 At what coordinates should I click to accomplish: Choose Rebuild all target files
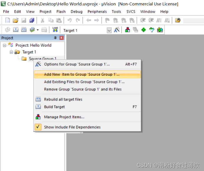tap(88, 99)
